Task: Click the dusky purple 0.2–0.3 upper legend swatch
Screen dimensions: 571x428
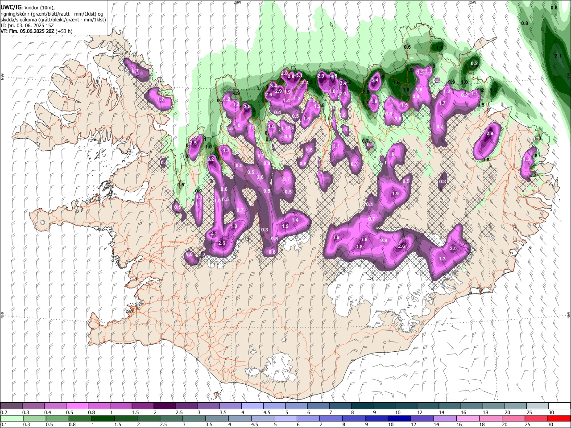Action: tap(11, 406)
